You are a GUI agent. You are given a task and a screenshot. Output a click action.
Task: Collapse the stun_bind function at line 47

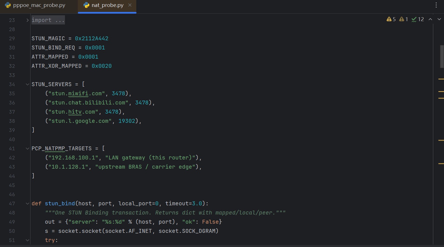coord(27,203)
